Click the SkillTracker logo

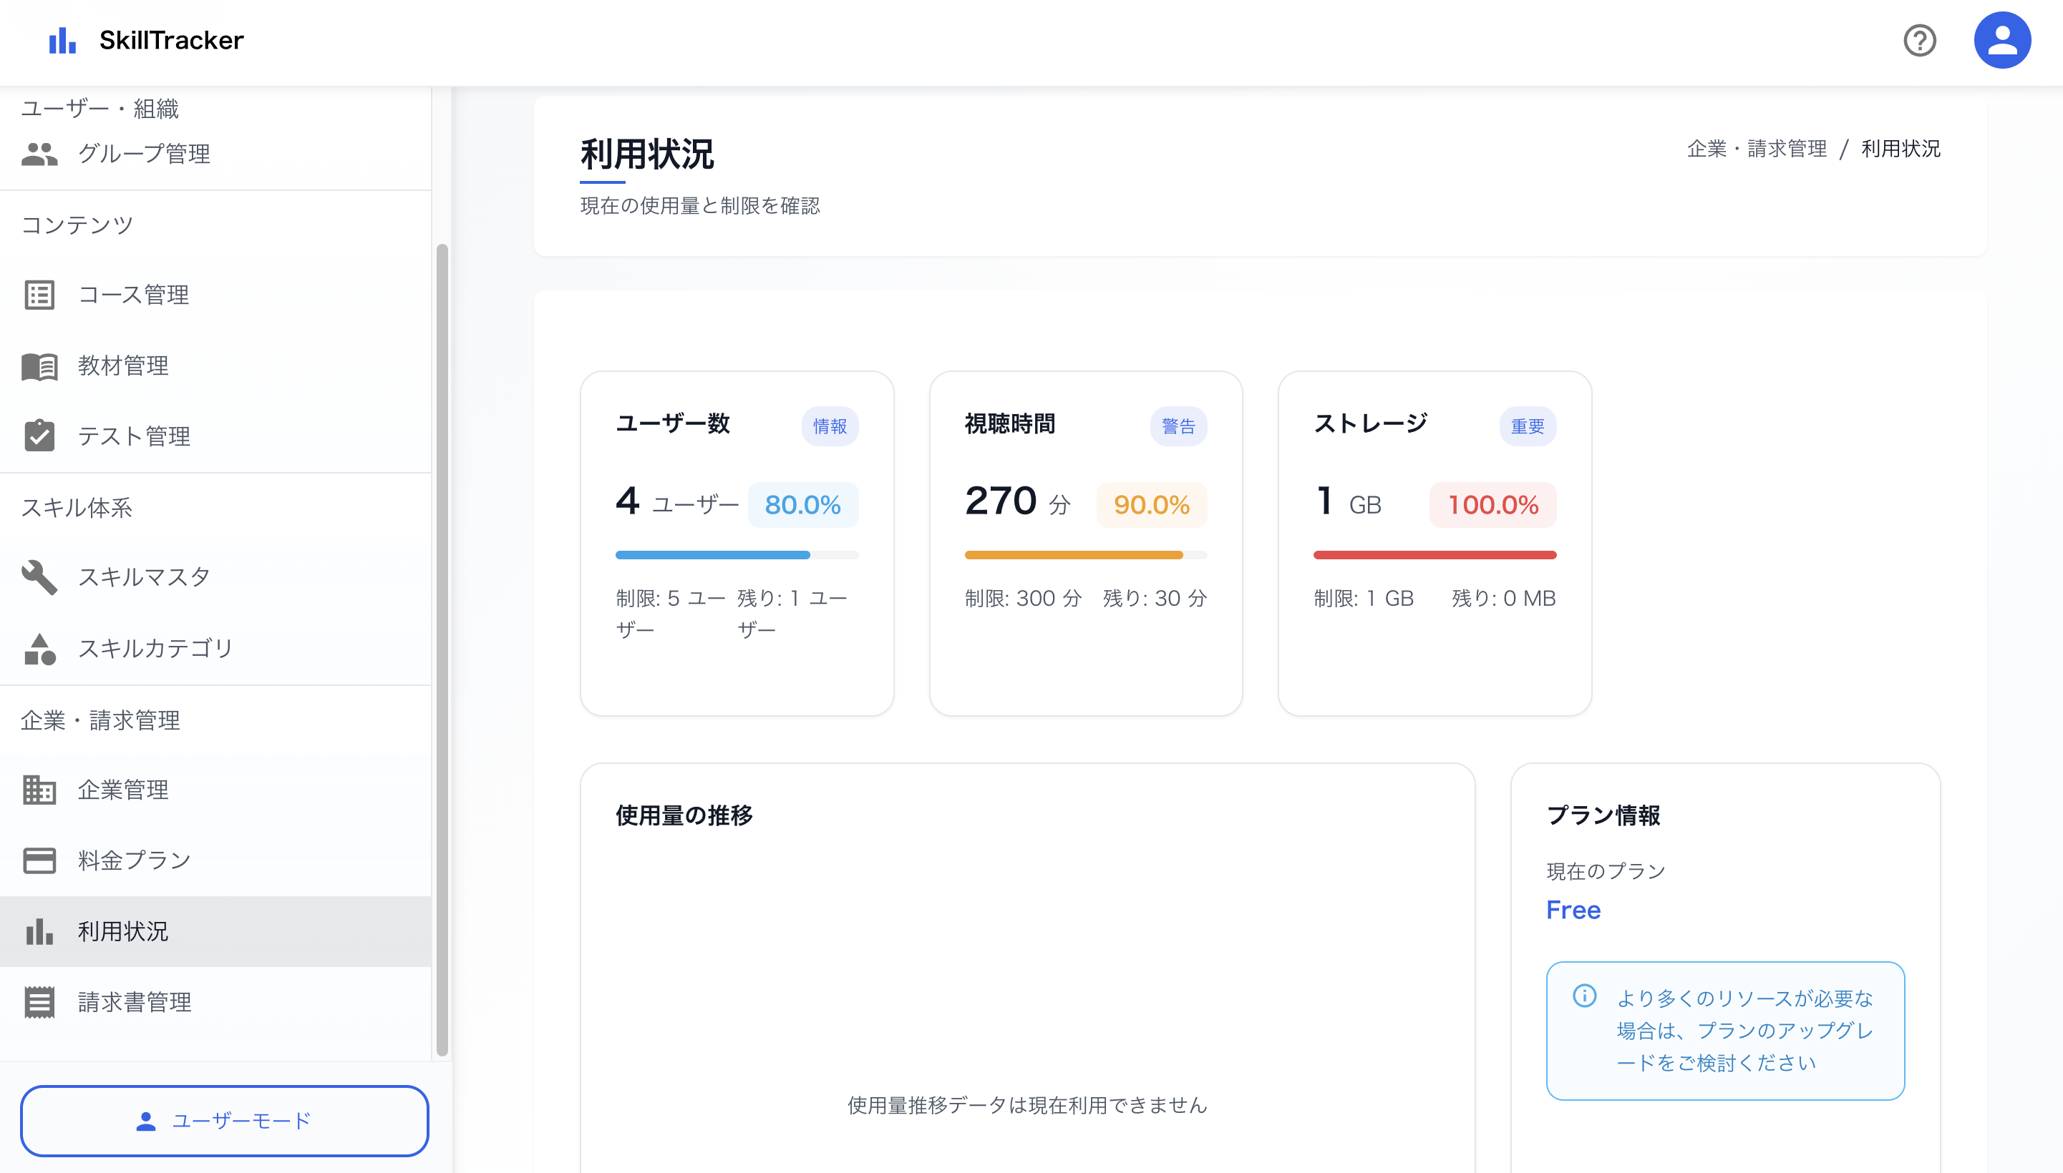pos(145,39)
